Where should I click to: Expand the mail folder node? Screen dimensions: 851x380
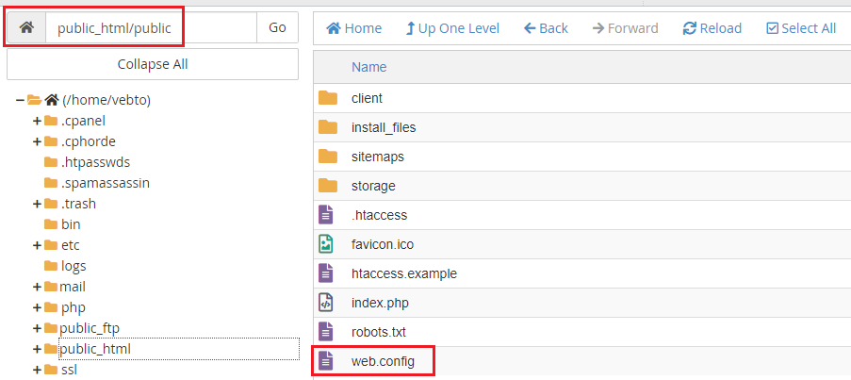[37, 287]
